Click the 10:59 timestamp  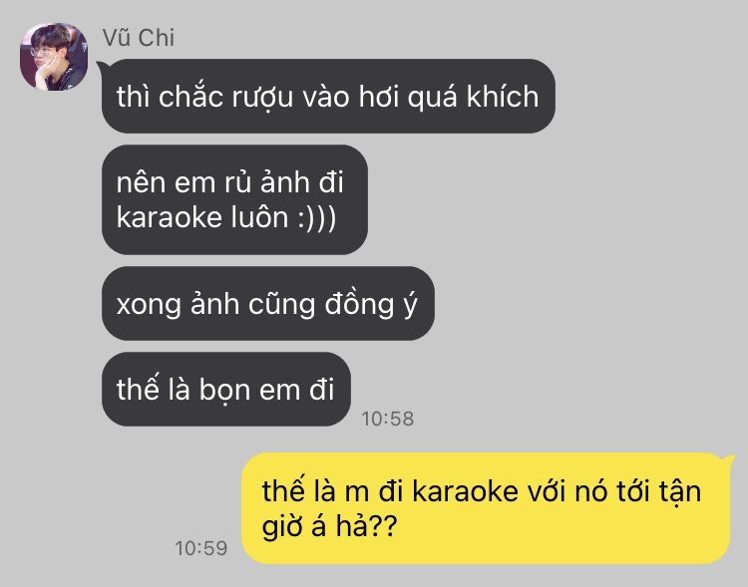pos(200,548)
